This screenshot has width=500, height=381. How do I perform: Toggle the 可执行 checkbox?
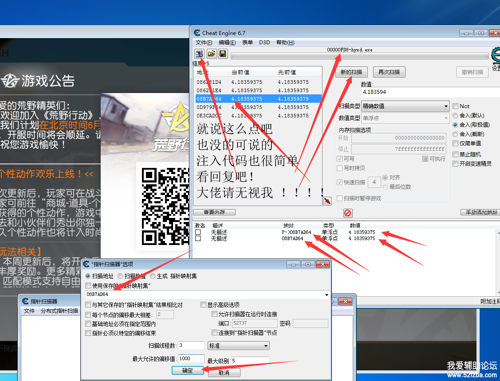tap(425, 159)
